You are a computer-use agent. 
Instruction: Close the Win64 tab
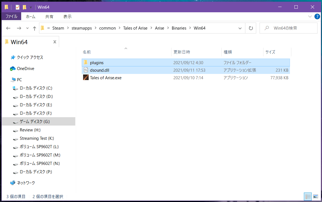pyautogui.click(x=55, y=42)
